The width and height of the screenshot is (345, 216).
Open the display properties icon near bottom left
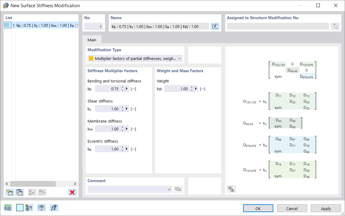(41, 207)
